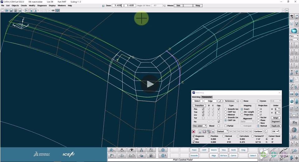Open the Plane dropdown on right sidebar

[x=294, y=36]
